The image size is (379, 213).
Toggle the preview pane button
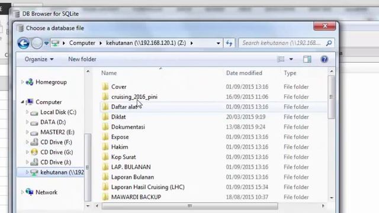(307, 59)
